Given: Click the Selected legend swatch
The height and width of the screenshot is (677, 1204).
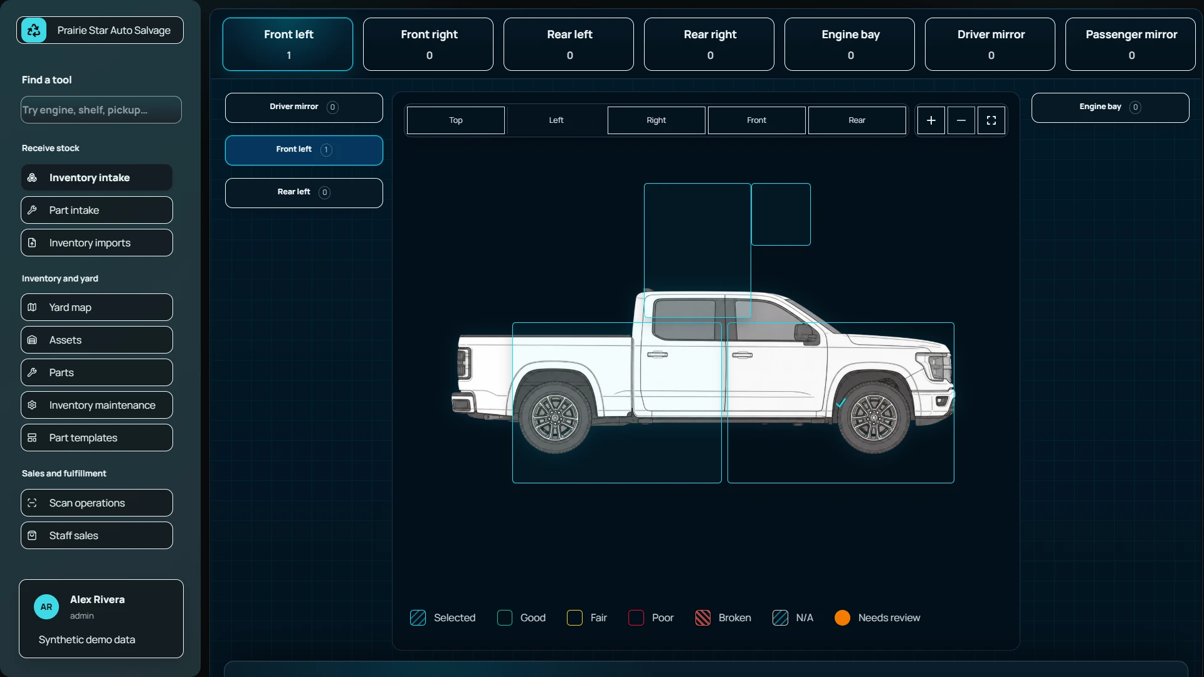Looking at the screenshot, I should point(418,618).
